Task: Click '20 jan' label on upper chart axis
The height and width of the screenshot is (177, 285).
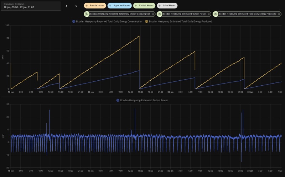Action: [x=170, y=92]
